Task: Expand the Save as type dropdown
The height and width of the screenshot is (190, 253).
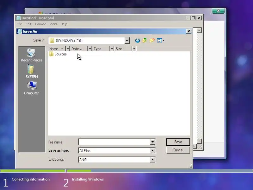Action: click(x=152, y=151)
